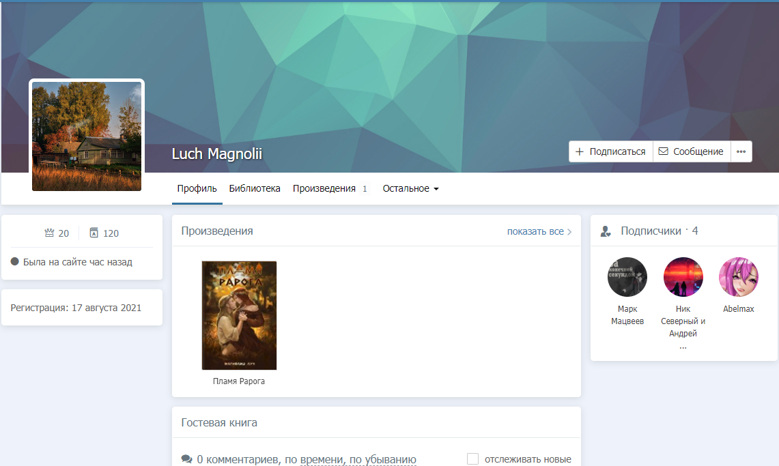The width and height of the screenshot is (779, 466).
Task: Click the library count icon showing 120
Action: tap(94, 233)
